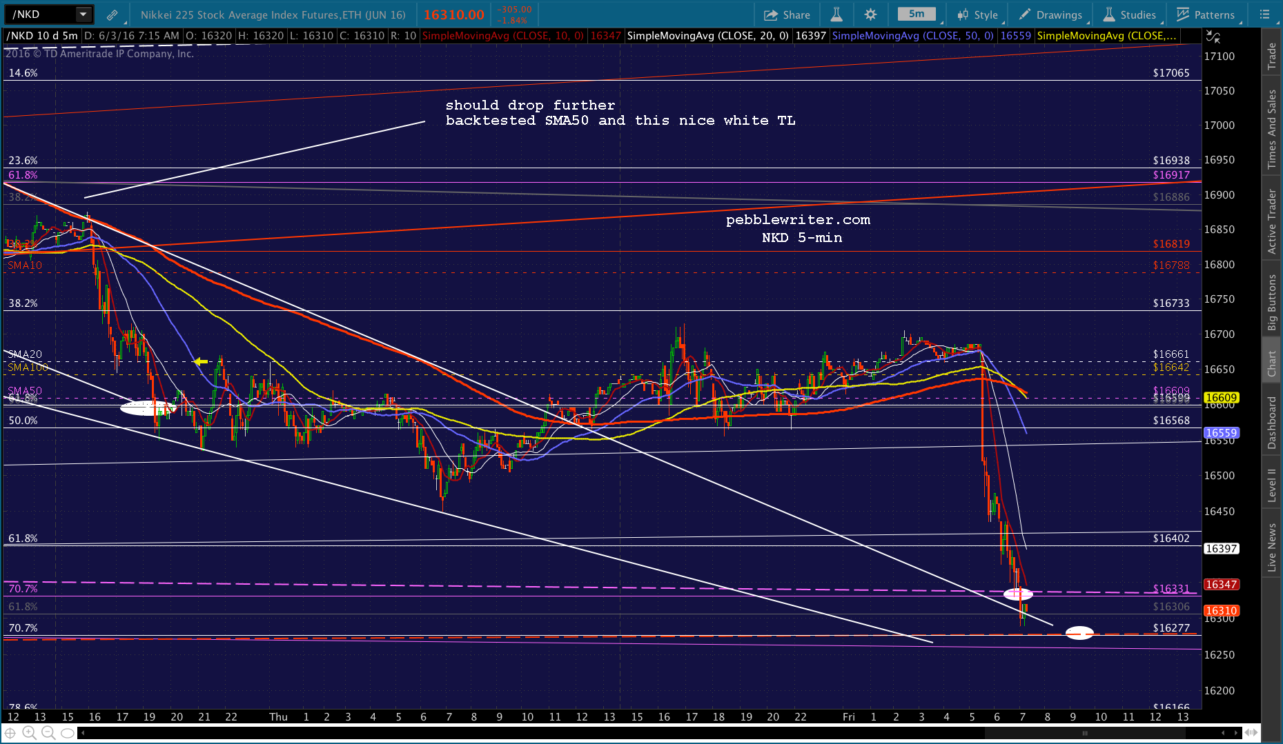Viewport: 1283px width, 744px height.
Task: Click the scrollbar left arrow
Action: (x=82, y=733)
